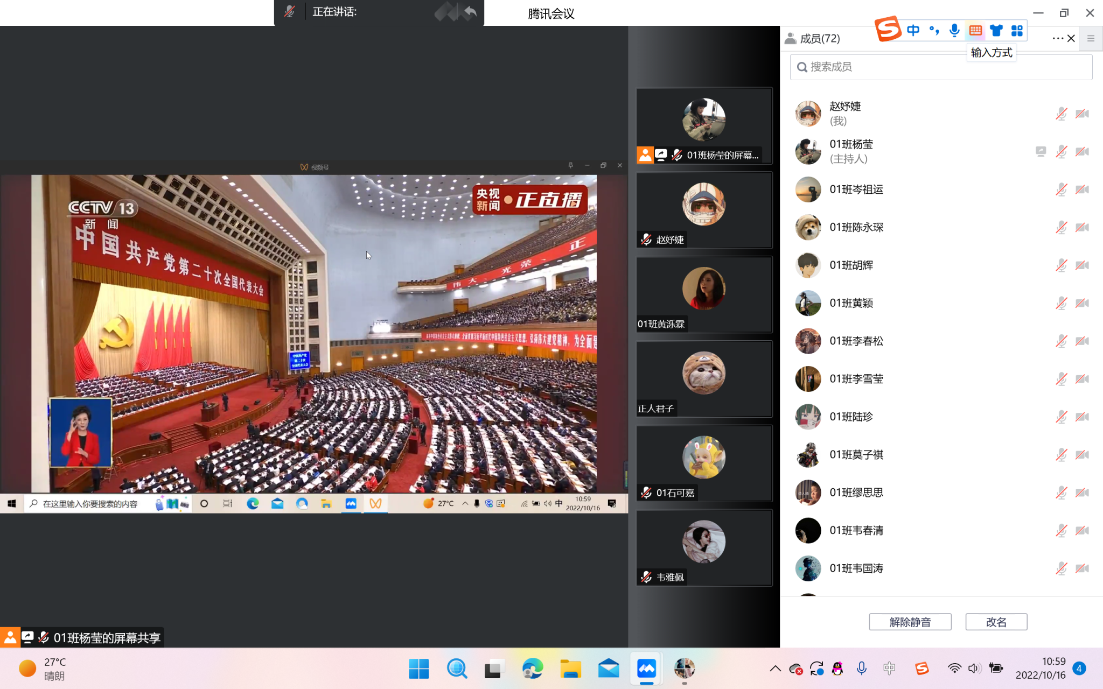
Task: Click taskbar clock 10:59 2022/10/16
Action: (1040, 669)
